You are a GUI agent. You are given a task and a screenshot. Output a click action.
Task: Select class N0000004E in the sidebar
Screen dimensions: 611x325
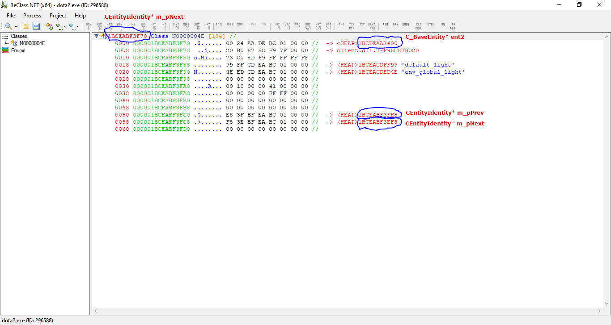(32, 43)
